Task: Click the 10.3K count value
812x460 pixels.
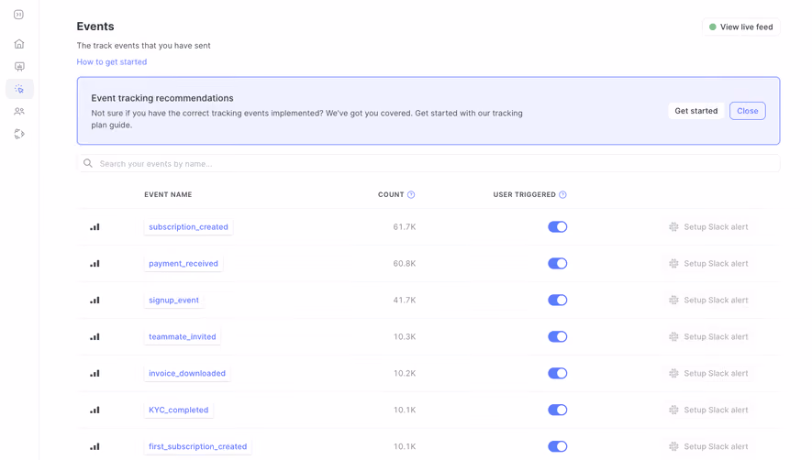Action: coord(405,337)
